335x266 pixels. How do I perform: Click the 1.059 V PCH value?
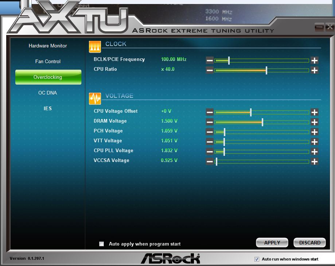click(x=169, y=131)
